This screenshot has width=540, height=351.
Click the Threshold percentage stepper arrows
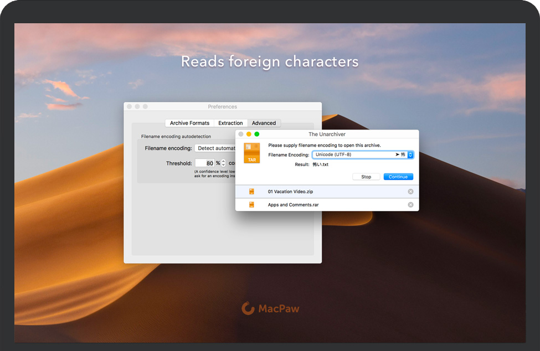pyautogui.click(x=223, y=163)
